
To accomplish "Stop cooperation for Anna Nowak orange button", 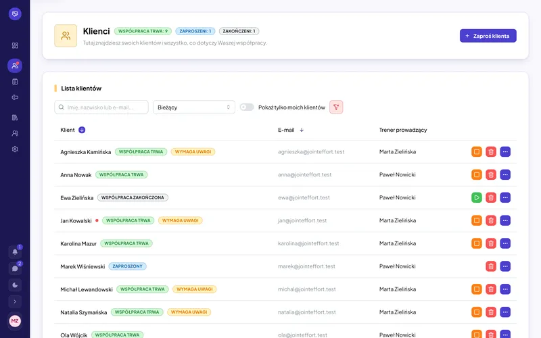I will [477, 174].
